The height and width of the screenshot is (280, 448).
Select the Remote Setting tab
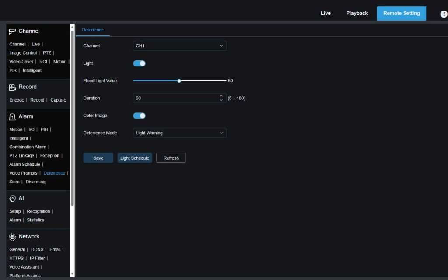[401, 13]
